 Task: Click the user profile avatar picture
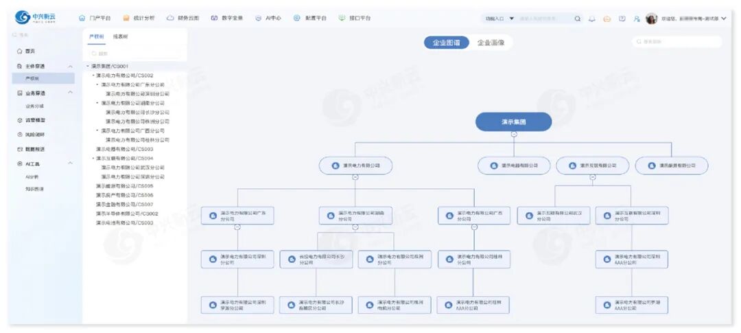tap(651, 19)
